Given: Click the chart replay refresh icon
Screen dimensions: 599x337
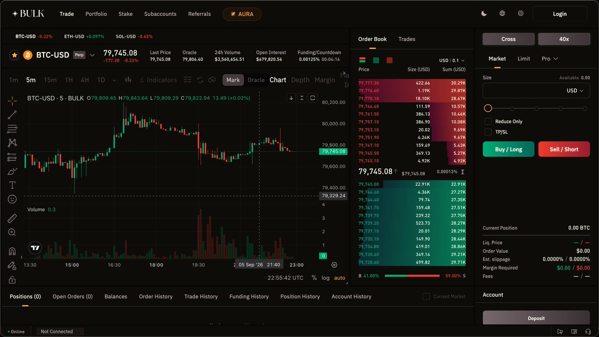Looking at the screenshot, I should tap(200, 80).
